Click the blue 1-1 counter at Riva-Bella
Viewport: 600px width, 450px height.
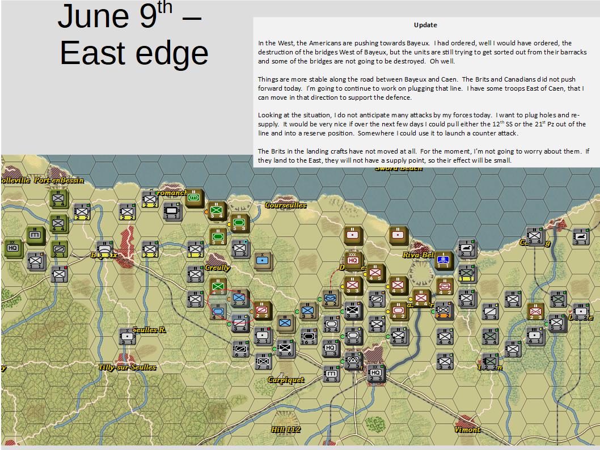point(443,260)
